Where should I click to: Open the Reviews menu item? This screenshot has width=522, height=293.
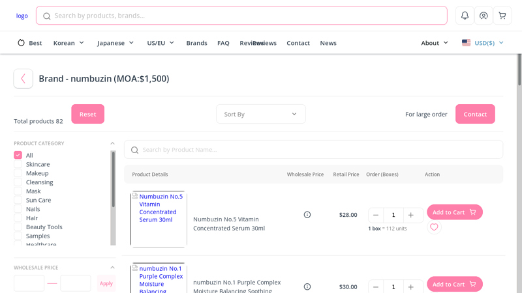(258, 43)
